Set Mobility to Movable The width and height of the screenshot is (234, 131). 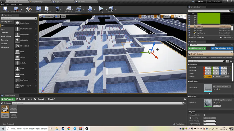(x=225, y=76)
